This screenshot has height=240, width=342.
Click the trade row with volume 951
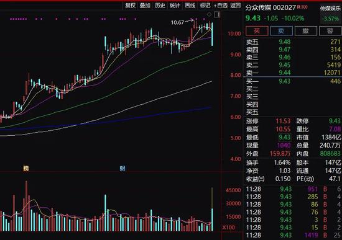[x=293, y=189]
